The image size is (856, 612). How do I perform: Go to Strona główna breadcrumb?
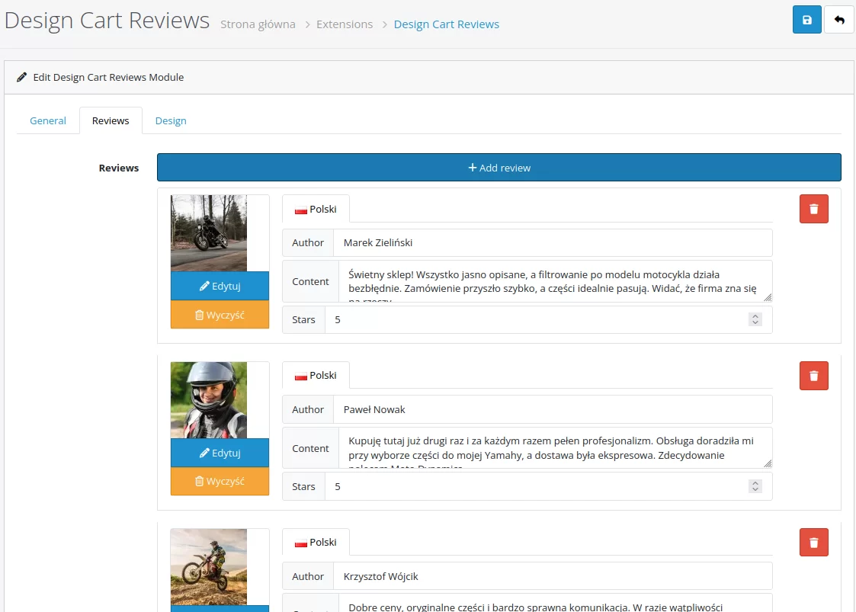pyautogui.click(x=258, y=24)
